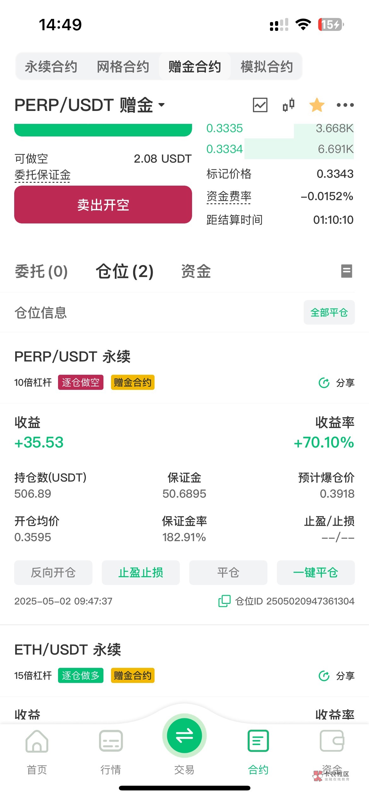Share the PERP/USDT position
This screenshot has height=798, width=369.
(x=337, y=383)
